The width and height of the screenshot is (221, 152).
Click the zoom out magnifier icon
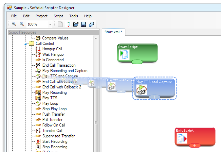pyautogui.click(x=22, y=24)
